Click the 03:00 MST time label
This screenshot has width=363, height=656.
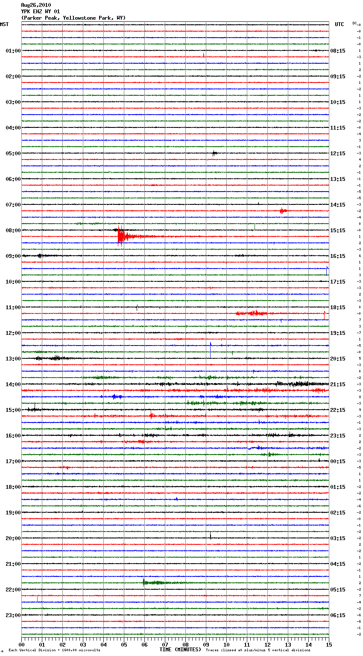13,102
